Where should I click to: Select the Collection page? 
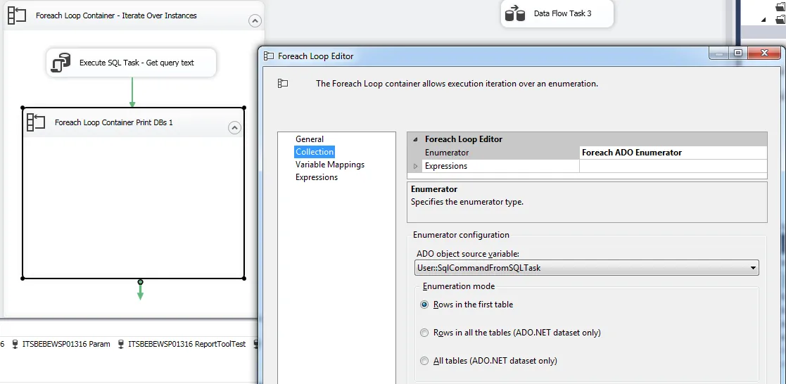pyautogui.click(x=315, y=152)
